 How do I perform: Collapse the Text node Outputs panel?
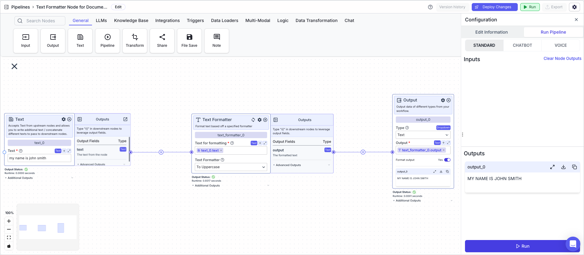coord(80,119)
